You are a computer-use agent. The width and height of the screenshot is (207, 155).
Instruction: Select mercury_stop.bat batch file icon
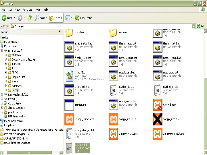click(x=158, y=61)
